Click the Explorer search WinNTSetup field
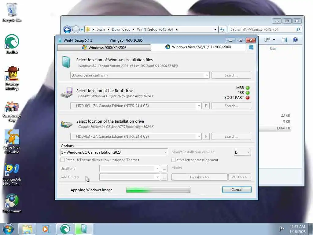This screenshot has width=313, height=235. (265, 29)
